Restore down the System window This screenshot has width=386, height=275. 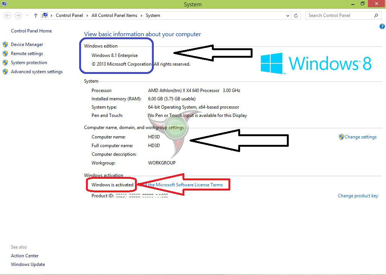(362, 4)
